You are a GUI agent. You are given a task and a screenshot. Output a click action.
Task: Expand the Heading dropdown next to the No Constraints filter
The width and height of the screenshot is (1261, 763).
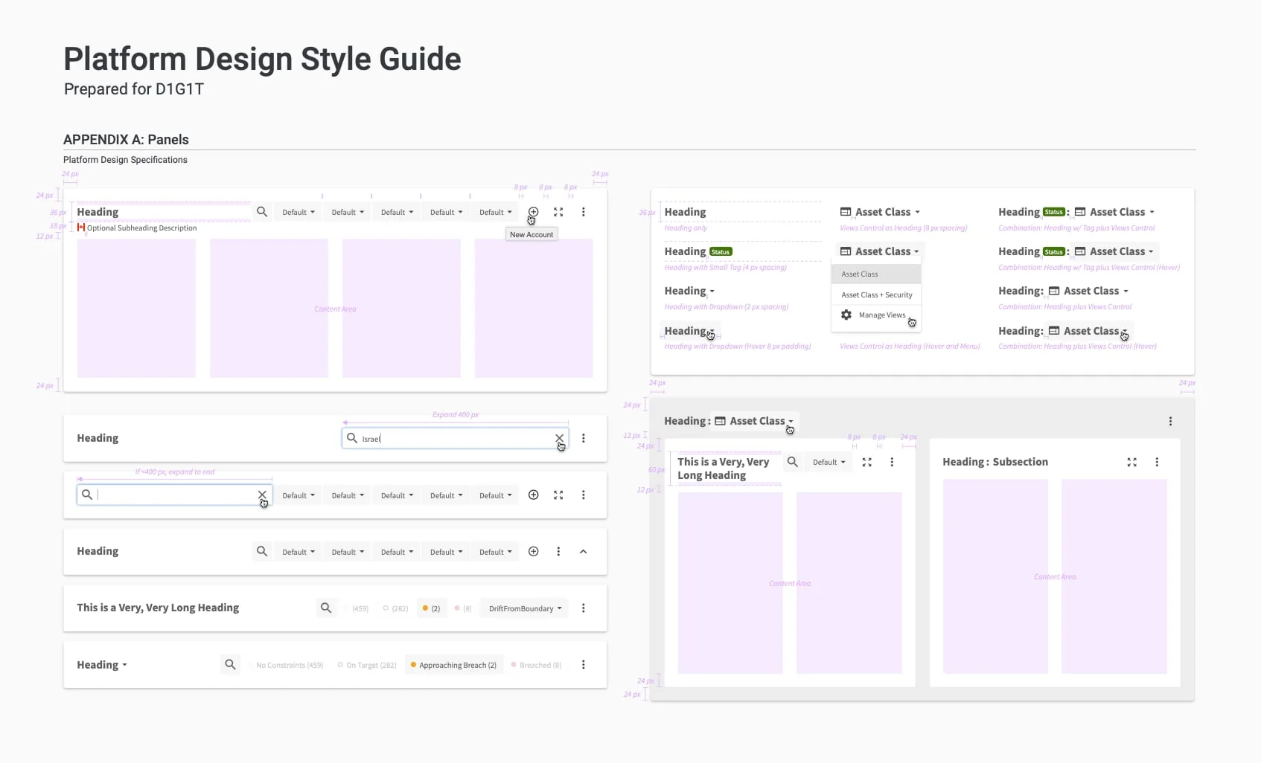[102, 665]
